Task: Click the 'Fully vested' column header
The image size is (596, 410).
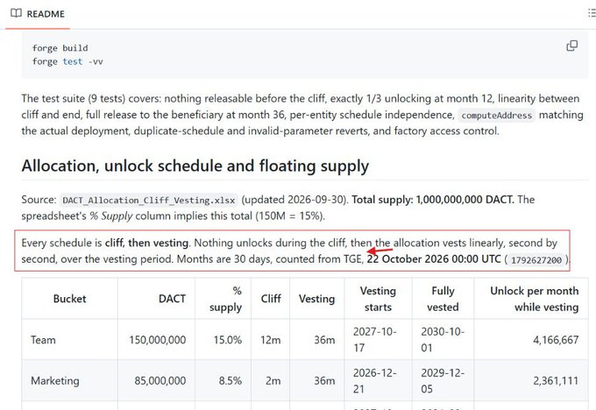Action: 443,299
